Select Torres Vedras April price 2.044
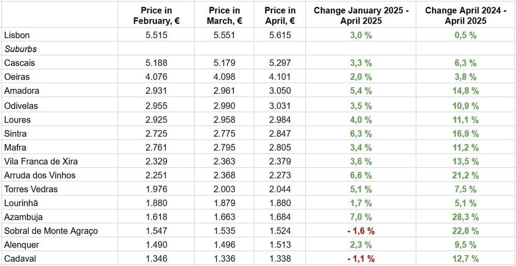The height and width of the screenshot is (266, 516). [x=280, y=189]
